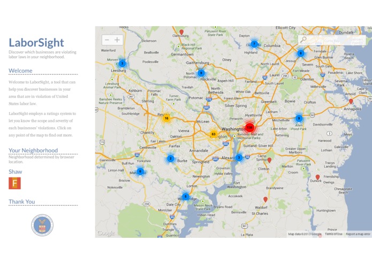This screenshot has width=372, height=264.
Task: Click the 'Fairfax' label on map
Action: pos(174,146)
